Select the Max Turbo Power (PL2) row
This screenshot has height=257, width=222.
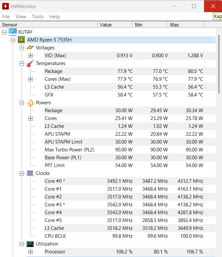pos(130,150)
